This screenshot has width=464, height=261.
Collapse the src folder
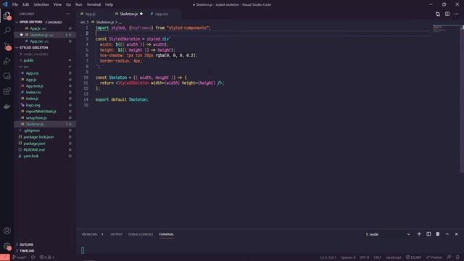pyautogui.click(x=26, y=67)
